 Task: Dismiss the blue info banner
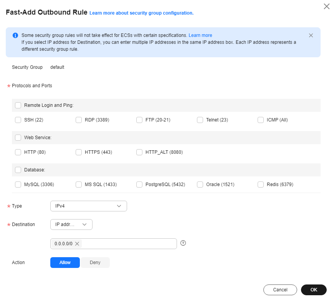tap(311, 35)
